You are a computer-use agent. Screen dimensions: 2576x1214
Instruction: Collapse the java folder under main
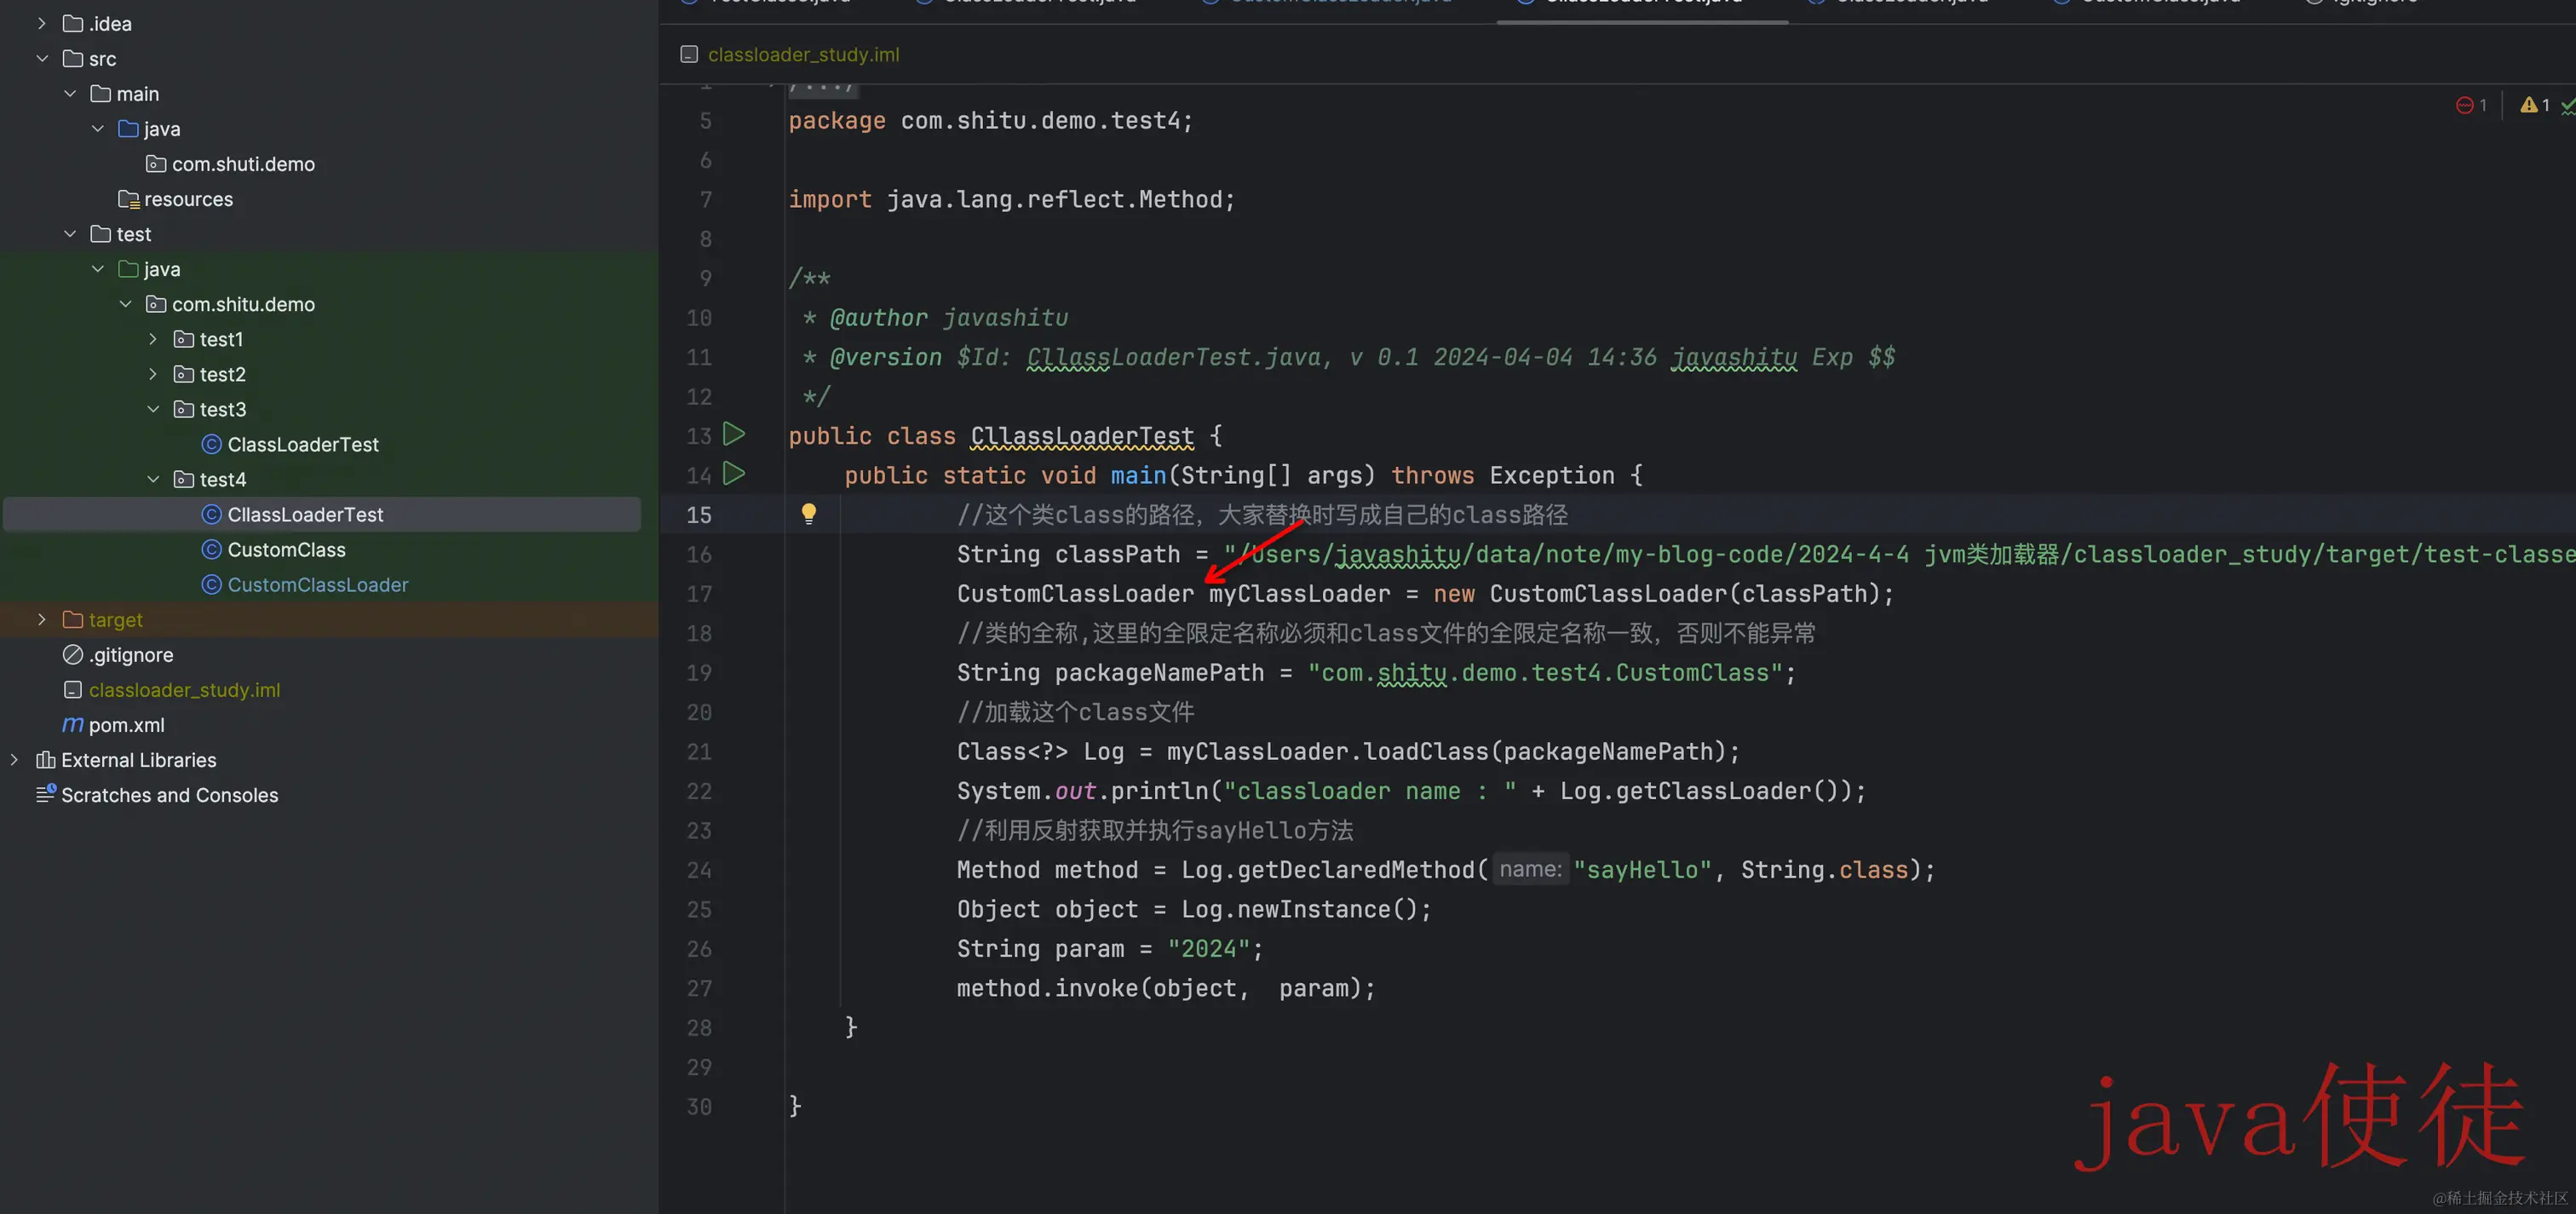[x=97, y=128]
